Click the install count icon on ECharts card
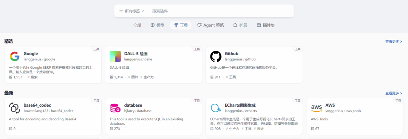The width and height of the screenshot is (408, 139). pos(212,128)
